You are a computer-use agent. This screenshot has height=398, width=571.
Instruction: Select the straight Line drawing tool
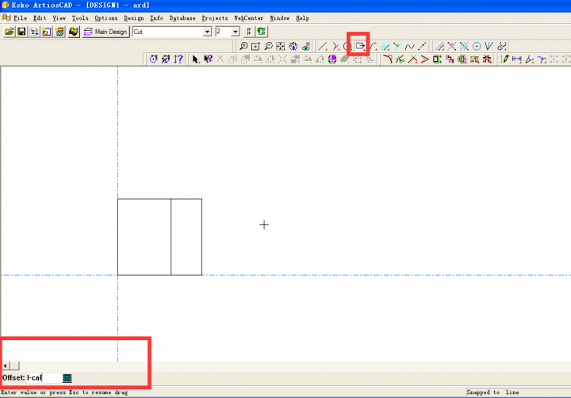click(323, 46)
